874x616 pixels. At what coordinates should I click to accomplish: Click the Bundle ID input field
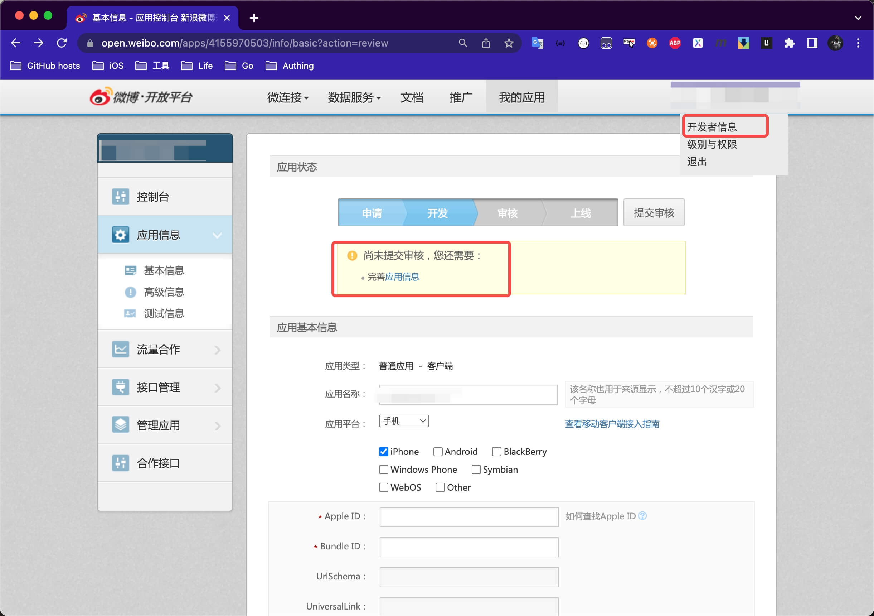[468, 547]
